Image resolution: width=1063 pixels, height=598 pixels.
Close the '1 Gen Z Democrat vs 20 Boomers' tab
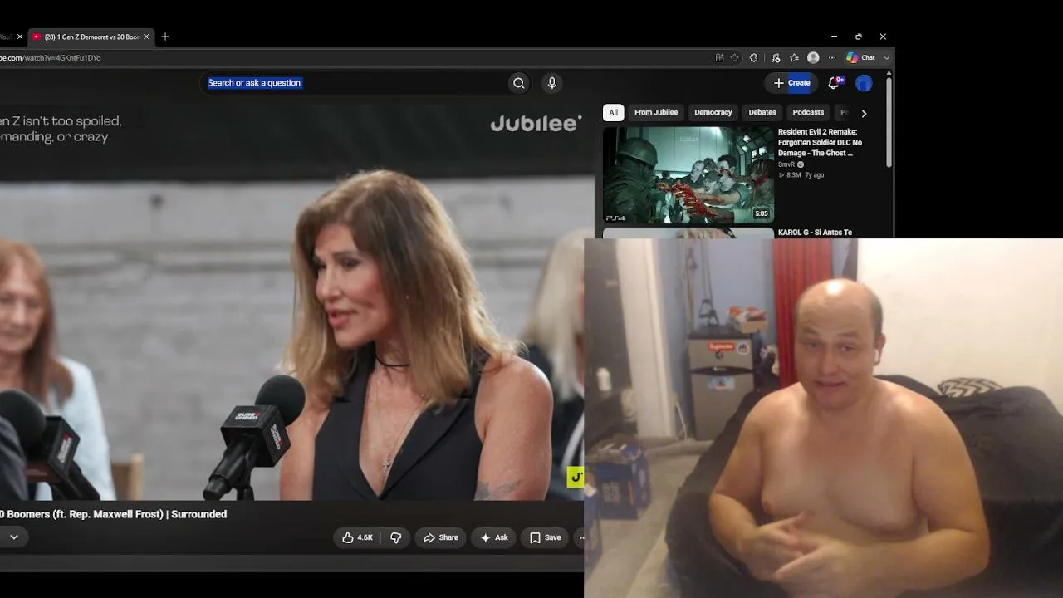click(x=146, y=37)
